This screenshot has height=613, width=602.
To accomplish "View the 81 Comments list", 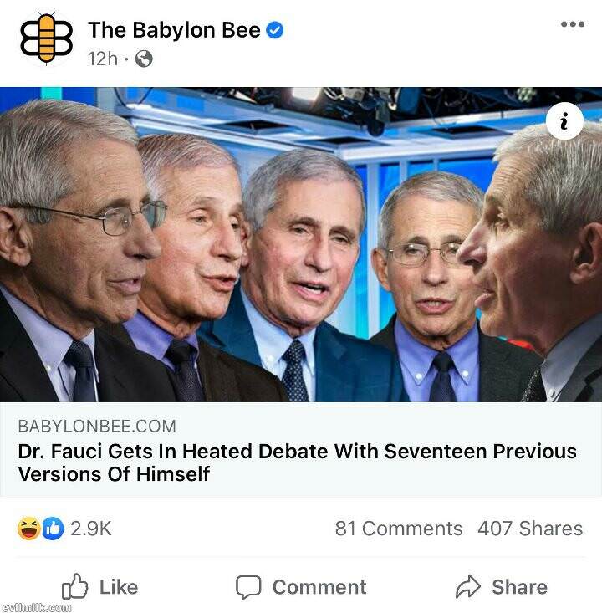I will pos(399,529).
